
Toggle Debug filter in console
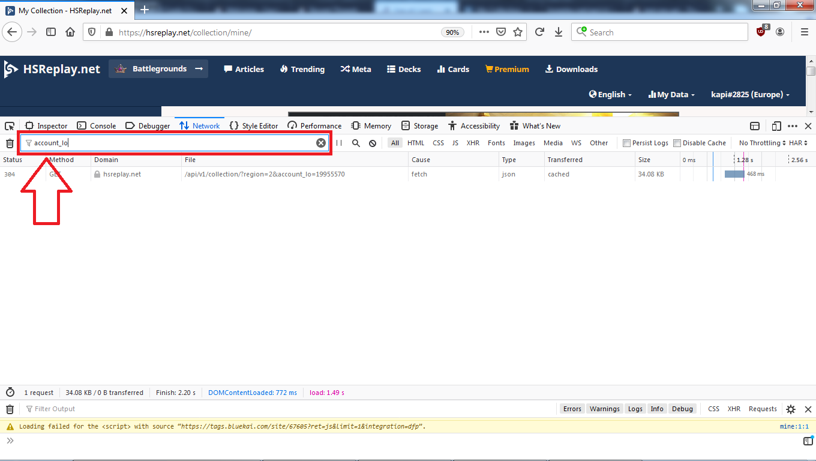[x=682, y=409]
